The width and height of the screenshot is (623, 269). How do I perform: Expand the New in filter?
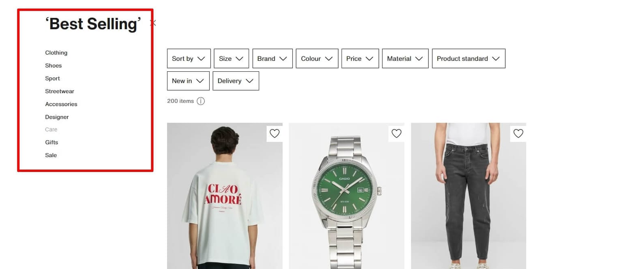point(188,81)
